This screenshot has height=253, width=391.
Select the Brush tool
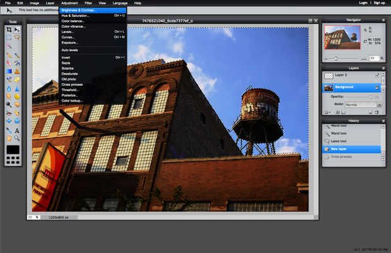(17, 55)
